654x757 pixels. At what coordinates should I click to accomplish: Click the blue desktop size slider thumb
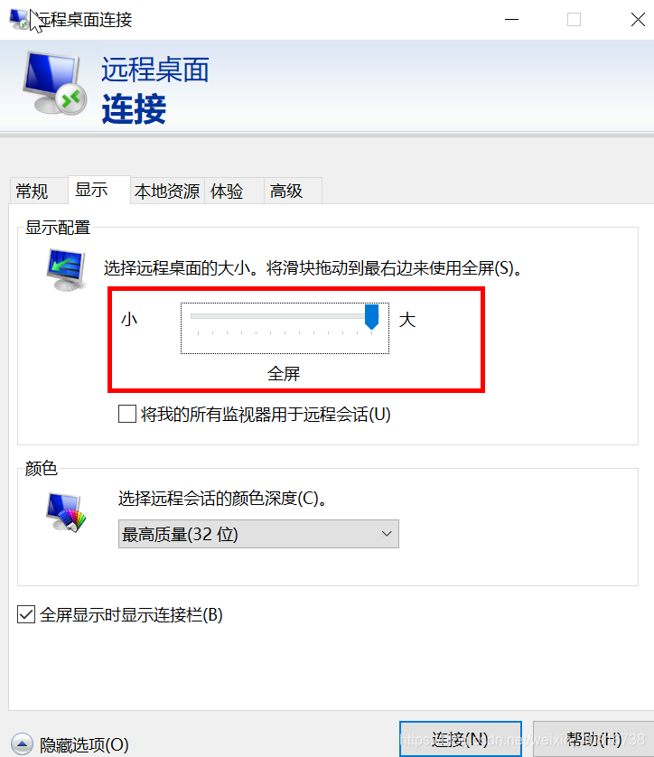pyautogui.click(x=371, y=317)
